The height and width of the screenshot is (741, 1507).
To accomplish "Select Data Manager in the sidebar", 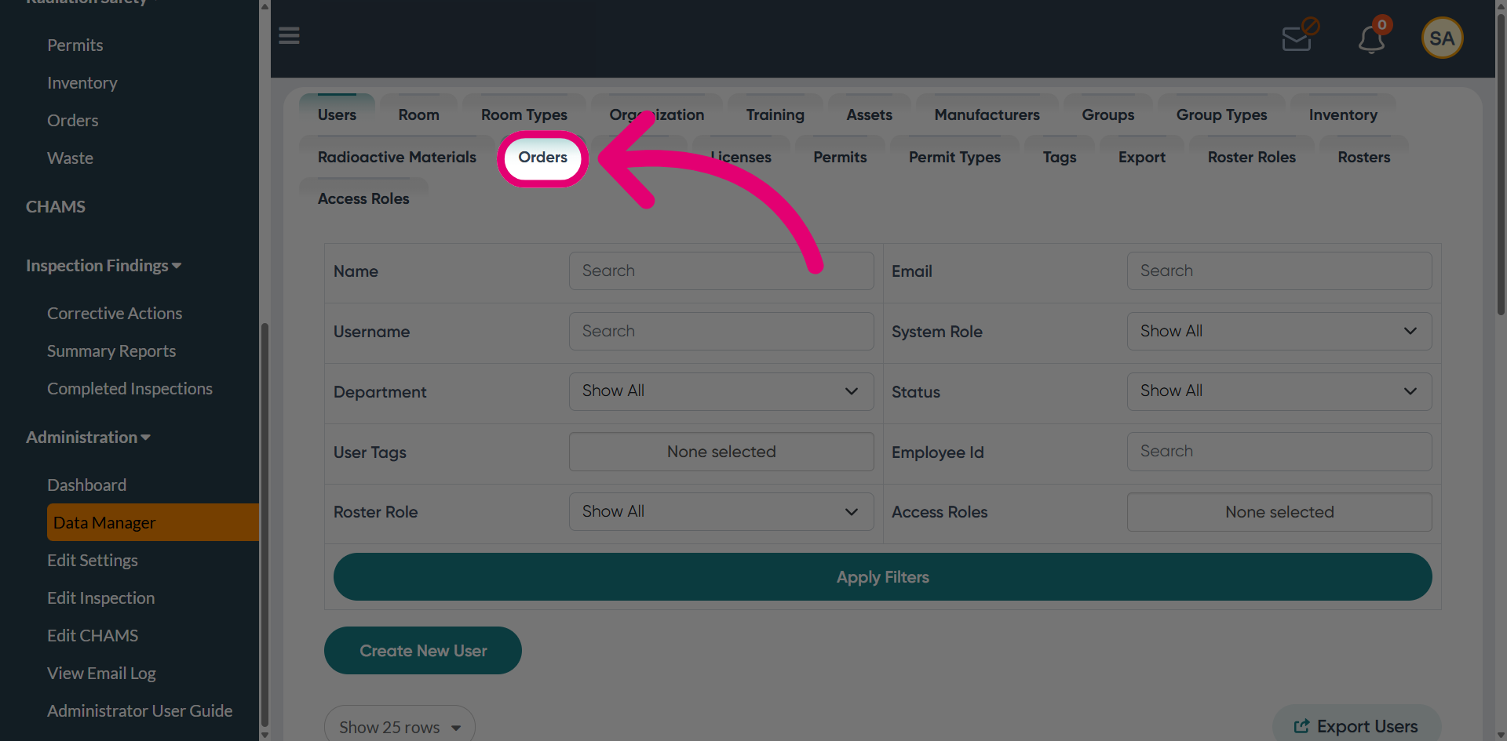I will tap(153, 522).
